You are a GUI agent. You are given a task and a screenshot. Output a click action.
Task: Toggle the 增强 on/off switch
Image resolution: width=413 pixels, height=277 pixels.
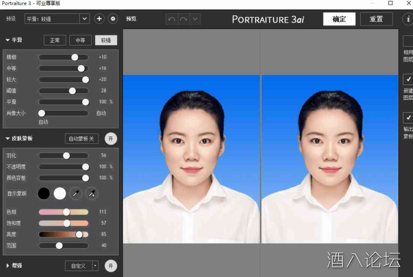coord(111,266)
